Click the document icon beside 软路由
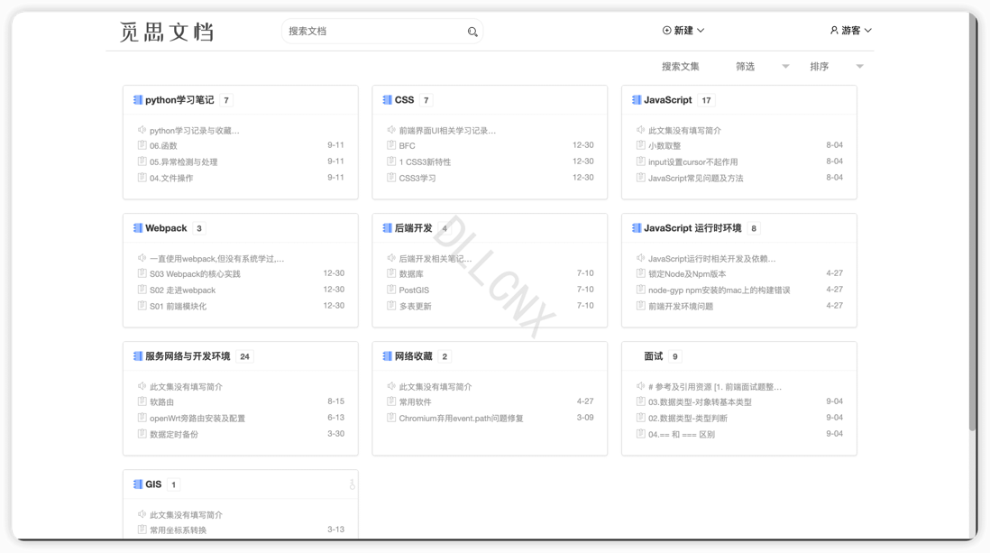Image resolution: width=990 pixels, height=553 pixels. click(142, 401)
